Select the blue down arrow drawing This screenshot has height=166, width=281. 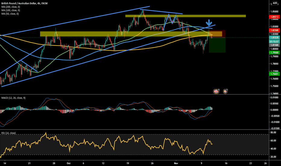point(209,23)
